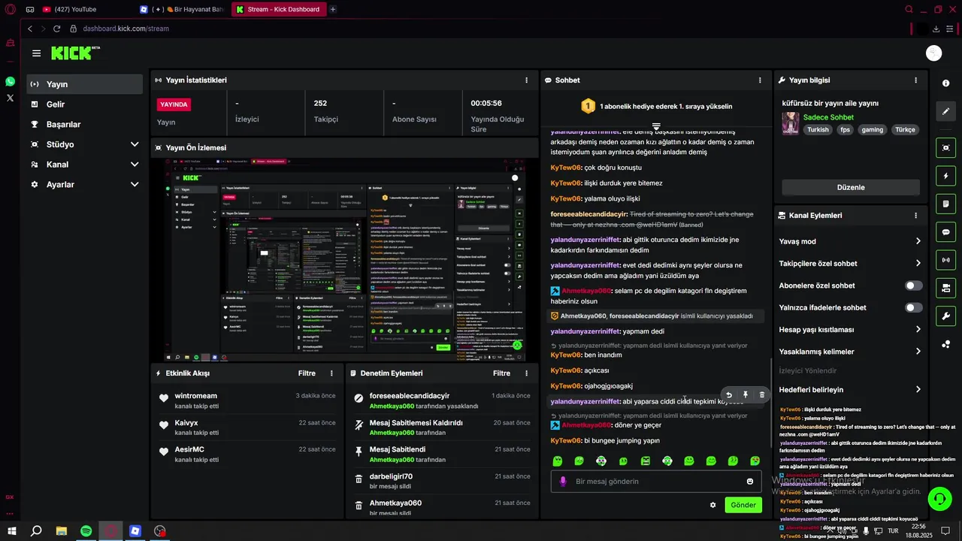
Task: Open Hesap yaşı kısıtlaması options
Action: click(x=918, y=329)
